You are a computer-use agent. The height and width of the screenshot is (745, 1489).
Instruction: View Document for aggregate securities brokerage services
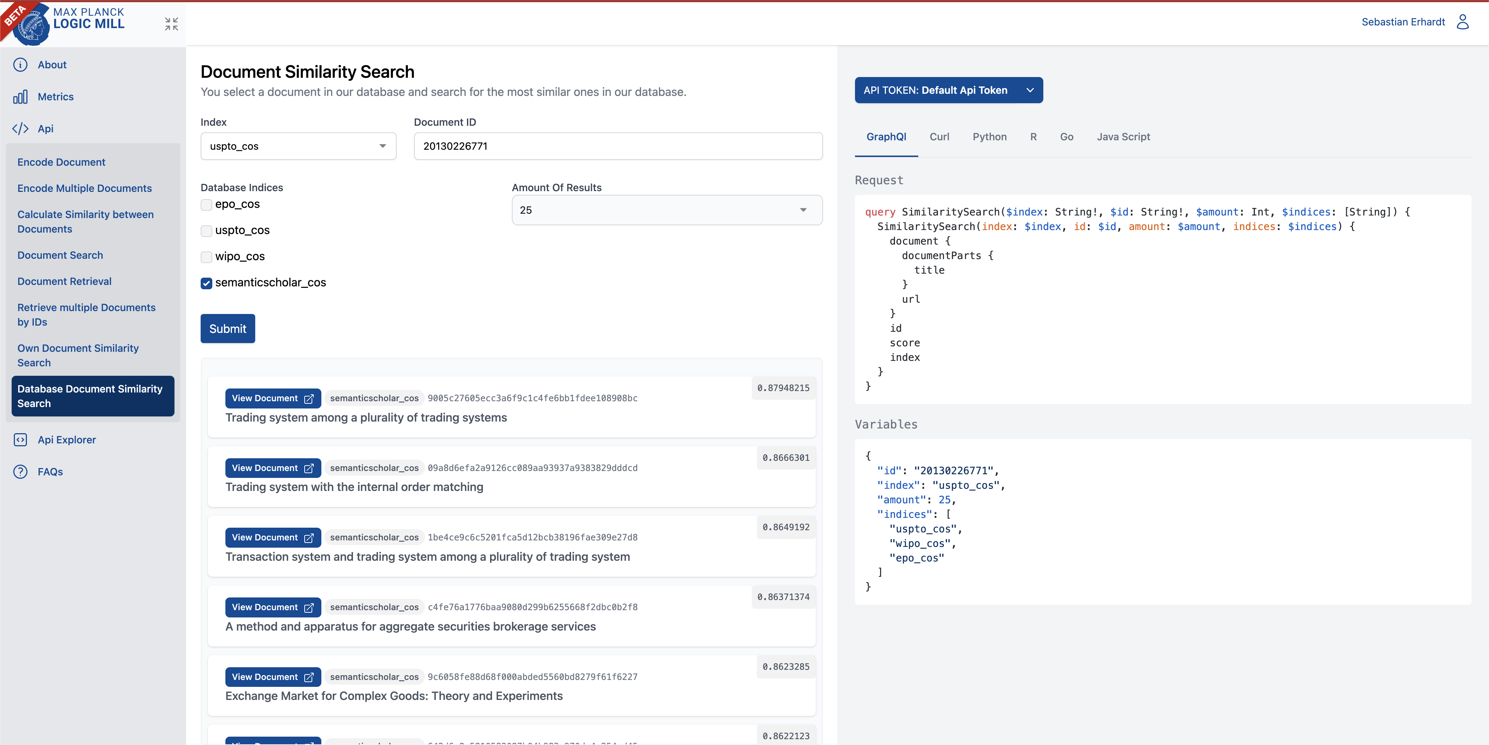[x=273, y=607]
